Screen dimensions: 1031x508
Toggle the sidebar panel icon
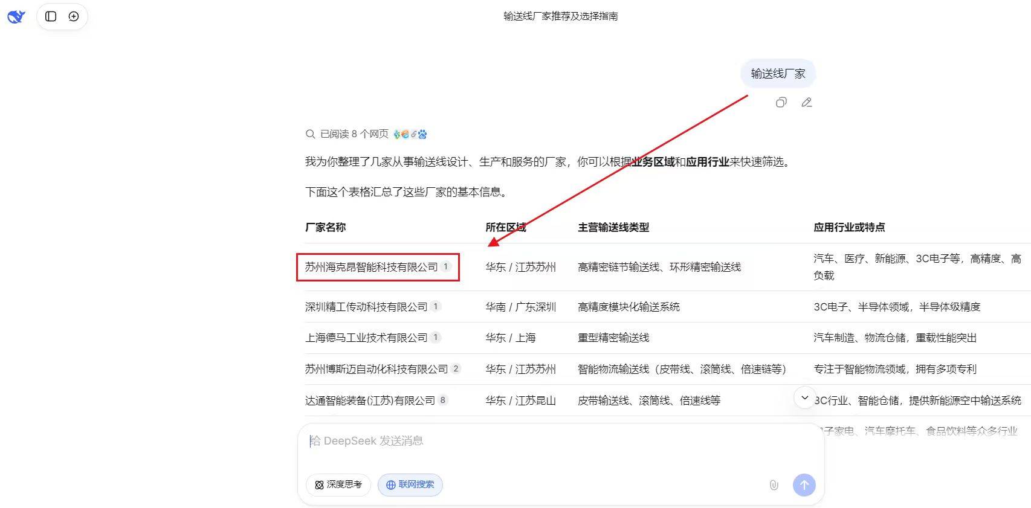pos(51,16)
